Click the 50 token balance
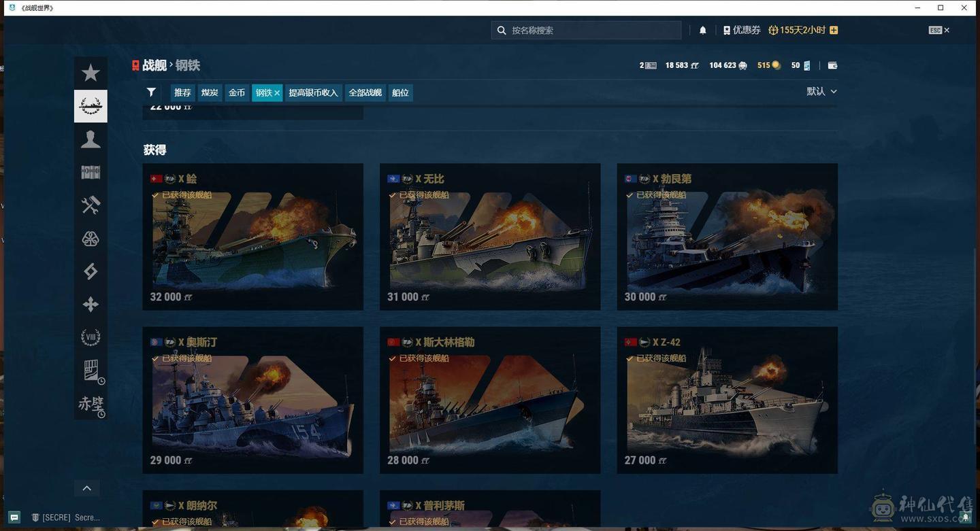 (800, 65)
